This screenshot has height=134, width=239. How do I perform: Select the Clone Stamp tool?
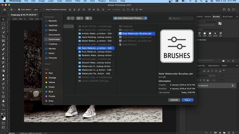point(3,58)
